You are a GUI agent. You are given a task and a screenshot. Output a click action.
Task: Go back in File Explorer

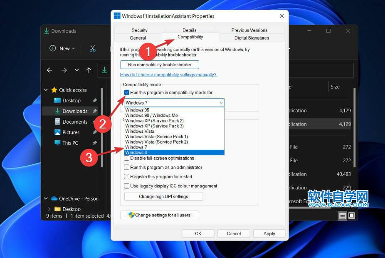click(x=49, y=70)
